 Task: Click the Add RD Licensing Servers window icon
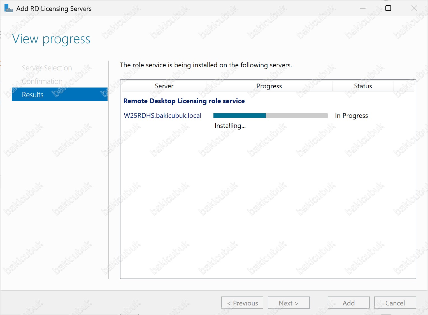[8, 8]
